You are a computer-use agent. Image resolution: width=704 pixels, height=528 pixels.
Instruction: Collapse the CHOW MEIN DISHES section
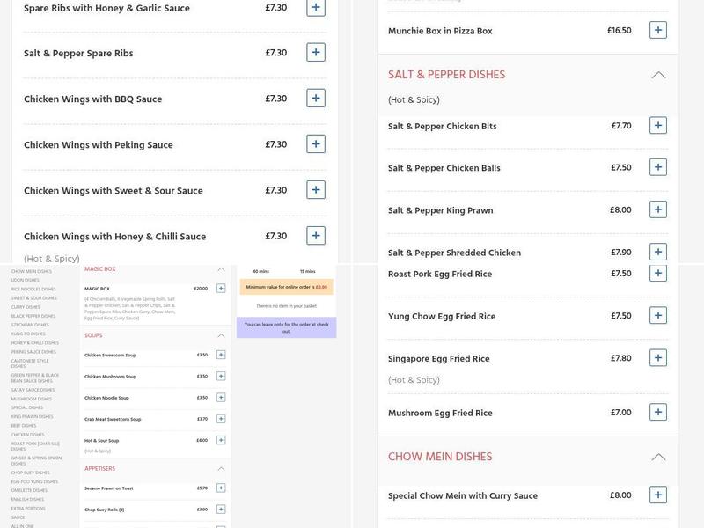point(658,456)
